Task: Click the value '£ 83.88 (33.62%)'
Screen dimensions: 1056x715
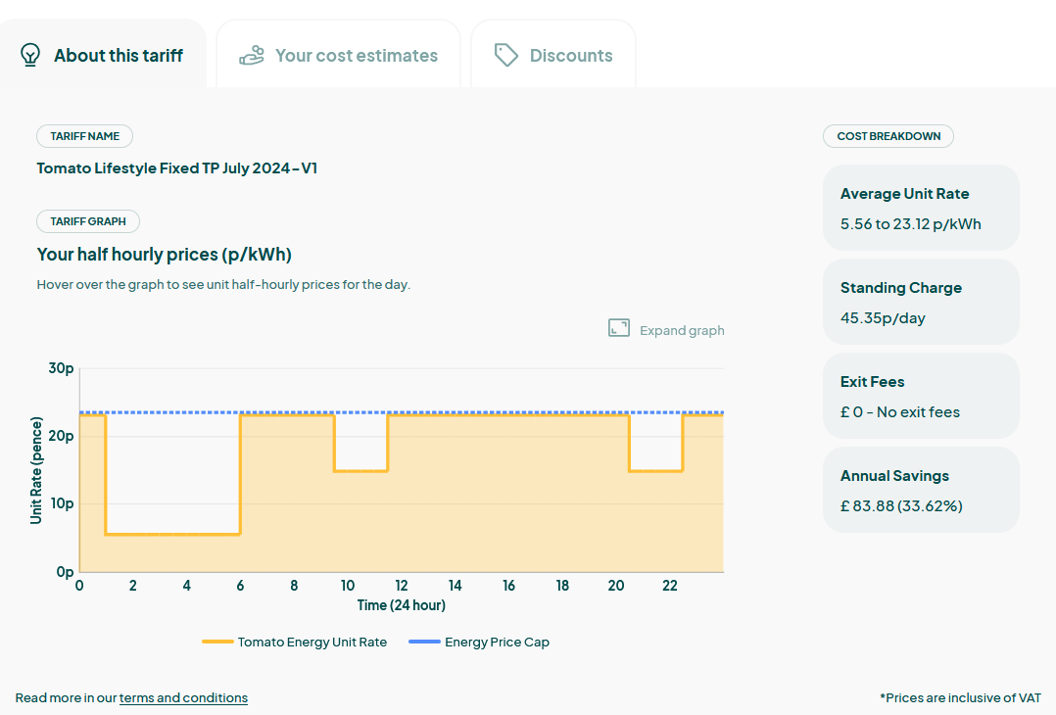Action: click(901, 506)
